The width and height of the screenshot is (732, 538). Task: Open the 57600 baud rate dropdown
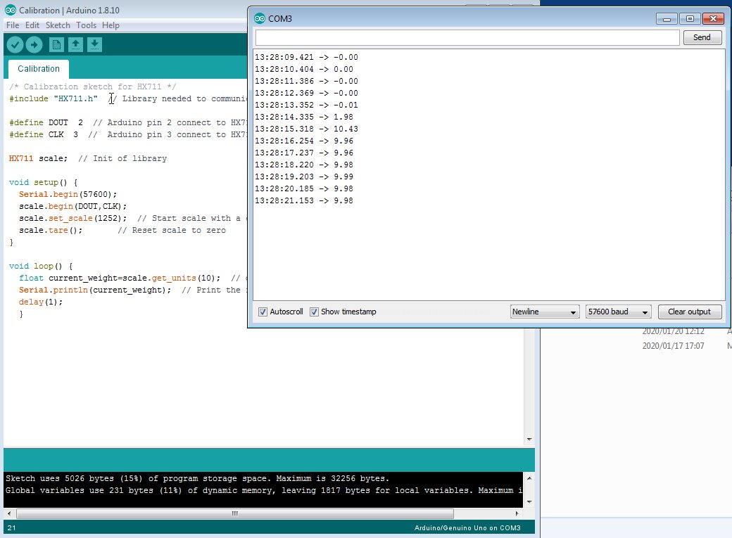(618, 312)
